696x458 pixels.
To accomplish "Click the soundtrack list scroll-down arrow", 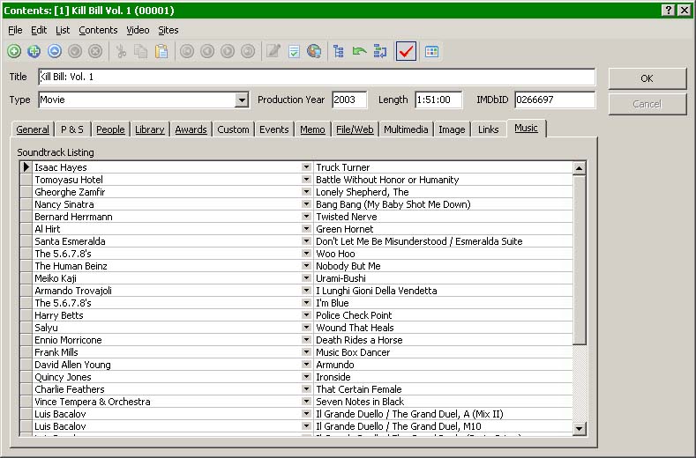I will (580, 428).
